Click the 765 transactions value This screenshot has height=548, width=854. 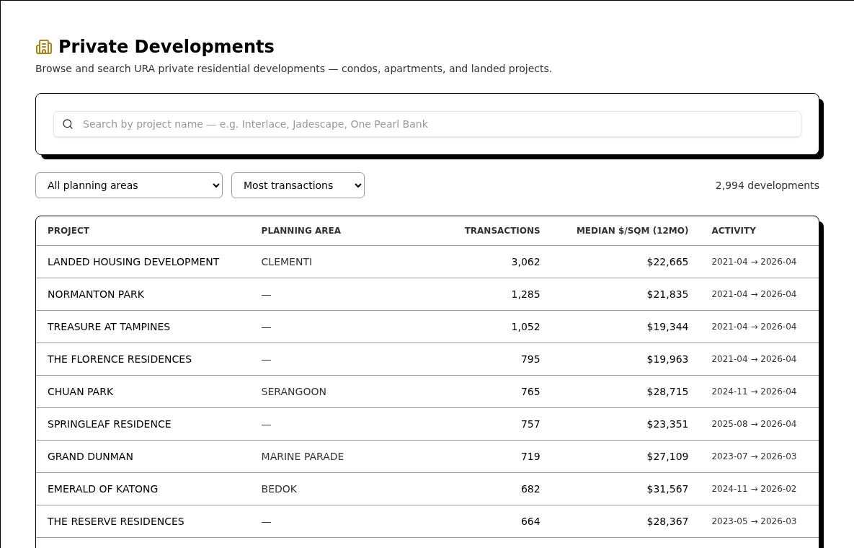(530, 392)
